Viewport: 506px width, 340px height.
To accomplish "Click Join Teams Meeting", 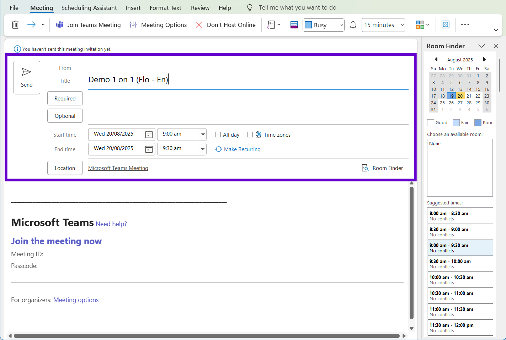I will pyautogui.click(x=88, y=25).
